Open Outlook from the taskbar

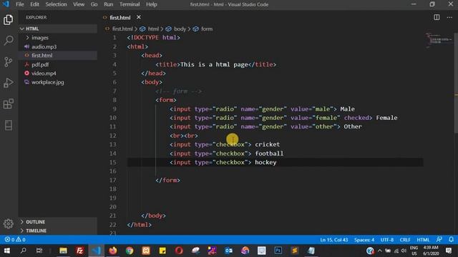(x=229, y=251)
